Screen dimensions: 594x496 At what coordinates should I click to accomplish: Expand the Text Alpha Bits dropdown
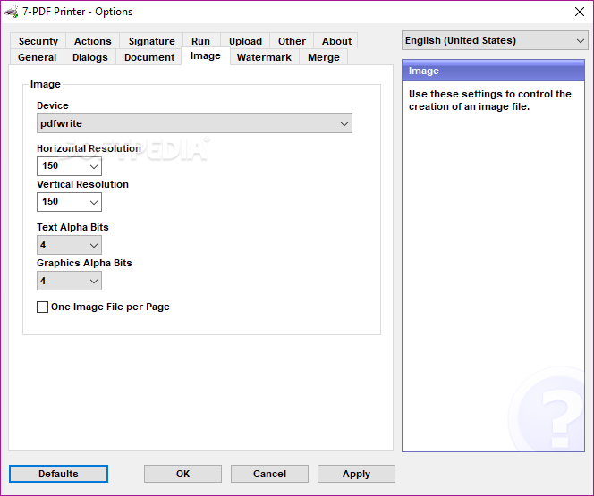coord(69,245)
